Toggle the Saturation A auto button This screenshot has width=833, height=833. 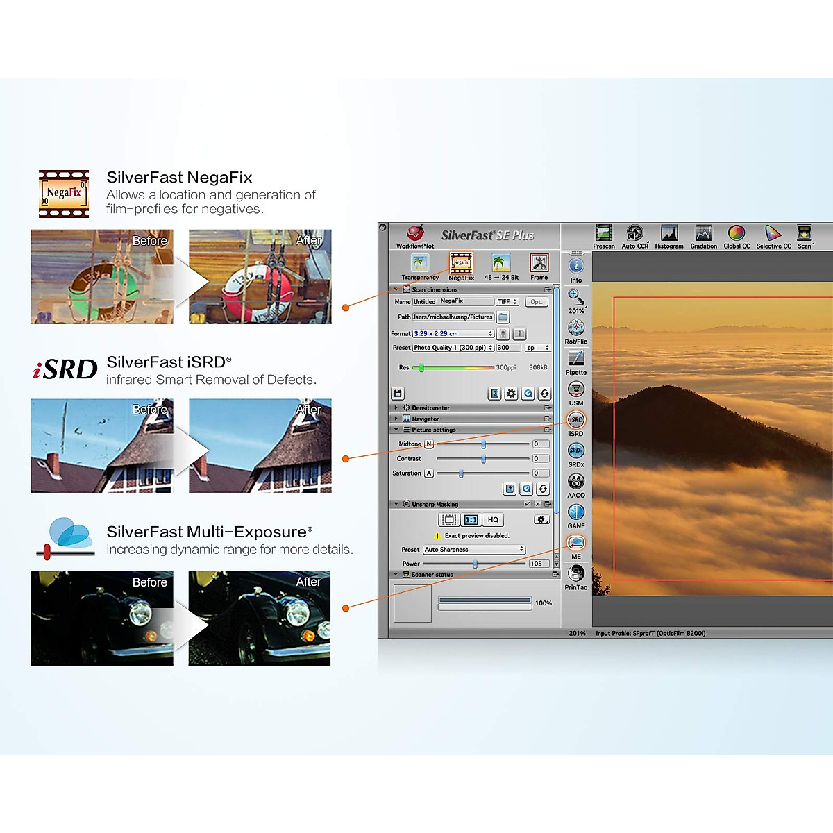[429, 473]
